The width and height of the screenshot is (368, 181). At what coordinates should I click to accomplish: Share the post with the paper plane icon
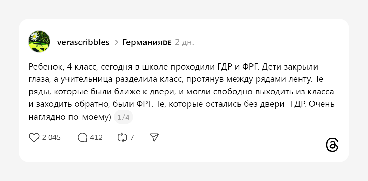tap(154, 137)
